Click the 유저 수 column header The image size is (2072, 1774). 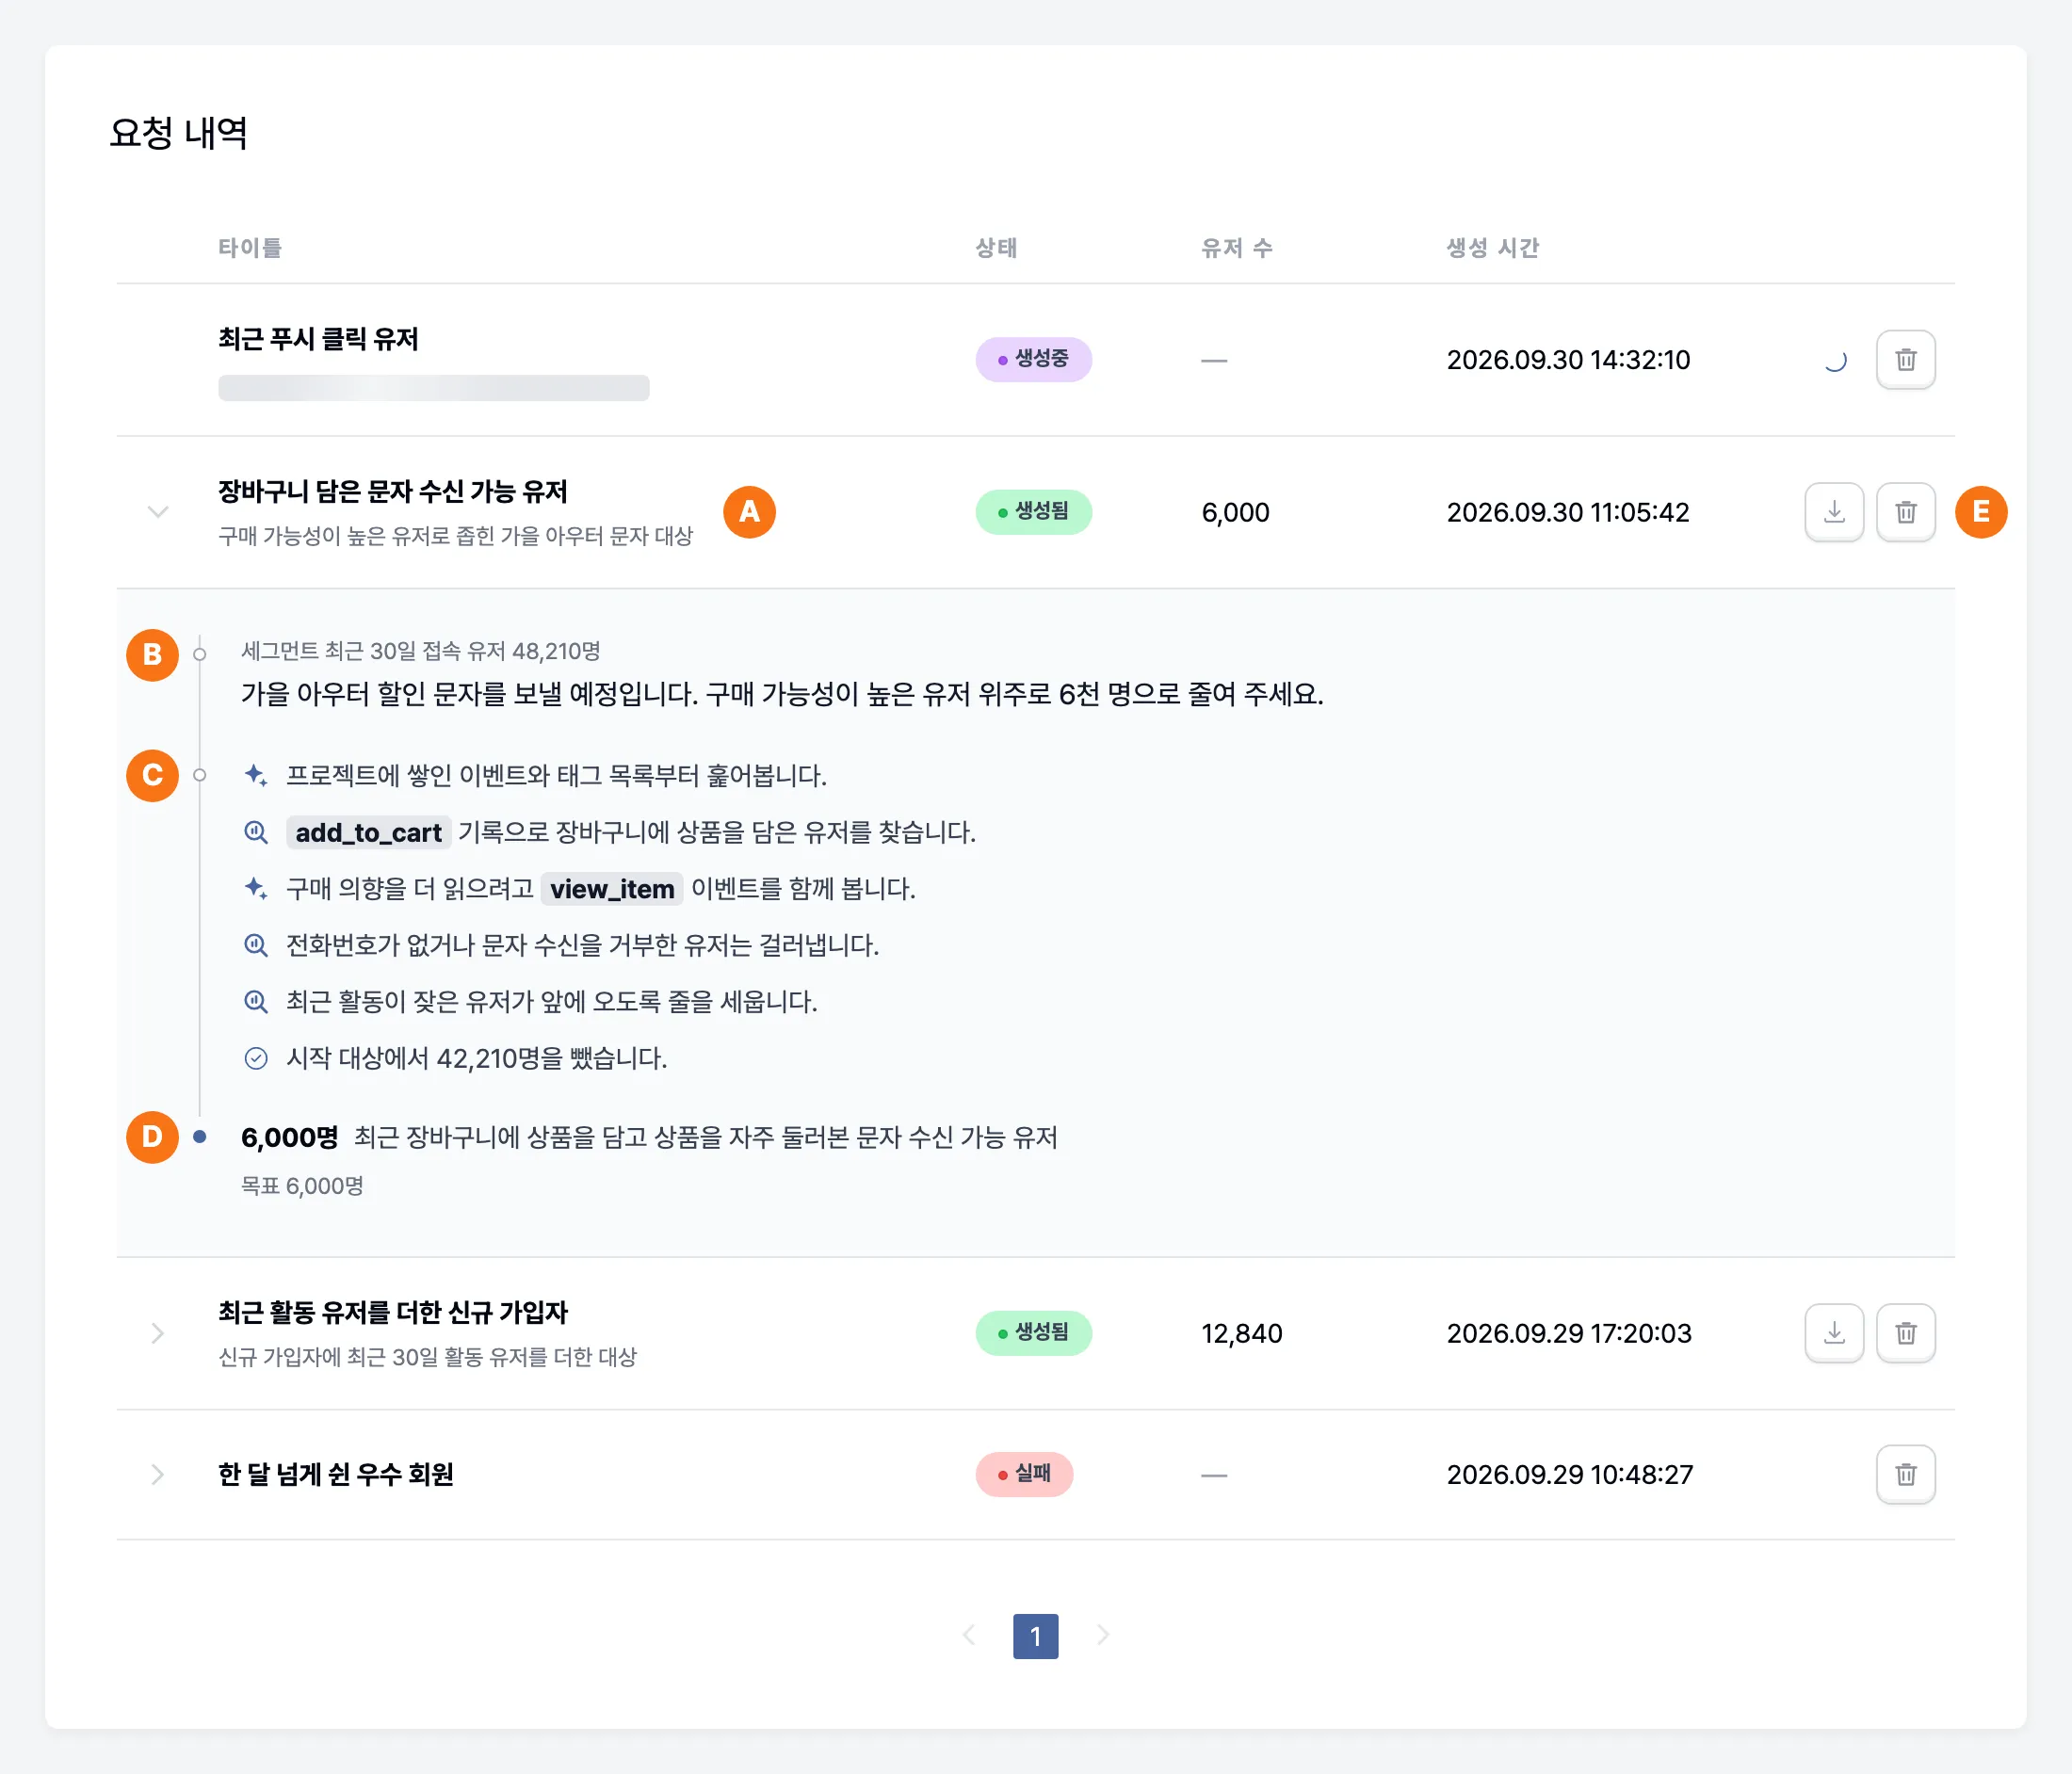point(1237,247)
